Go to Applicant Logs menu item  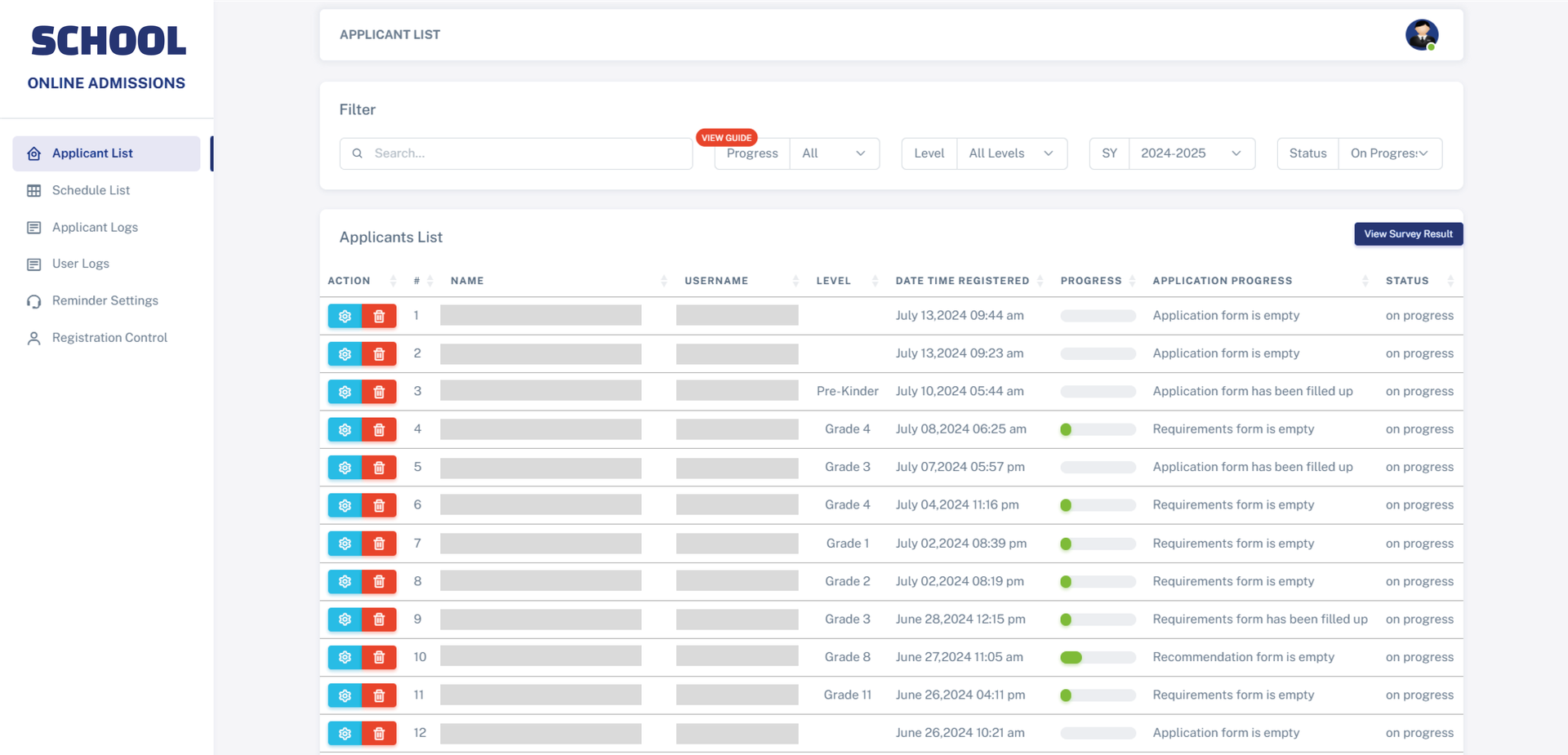95,227
